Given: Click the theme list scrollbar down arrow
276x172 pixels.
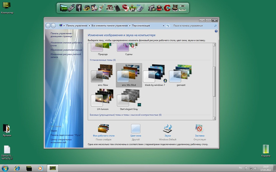Looking at the screenshot, I should (x=214, y=118).
